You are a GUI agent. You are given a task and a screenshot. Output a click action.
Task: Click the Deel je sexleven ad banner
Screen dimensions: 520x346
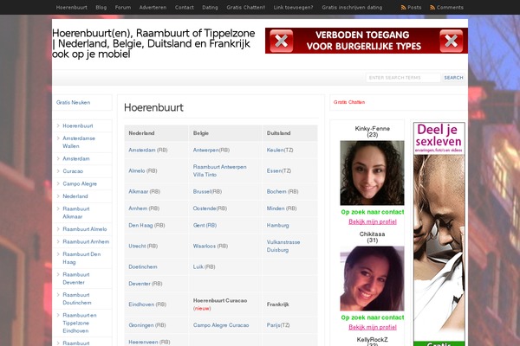click(439, 234)
